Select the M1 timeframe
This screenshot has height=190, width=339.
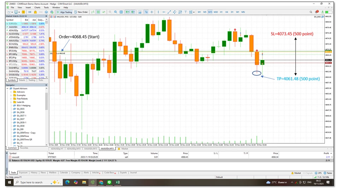pos(199,12)
